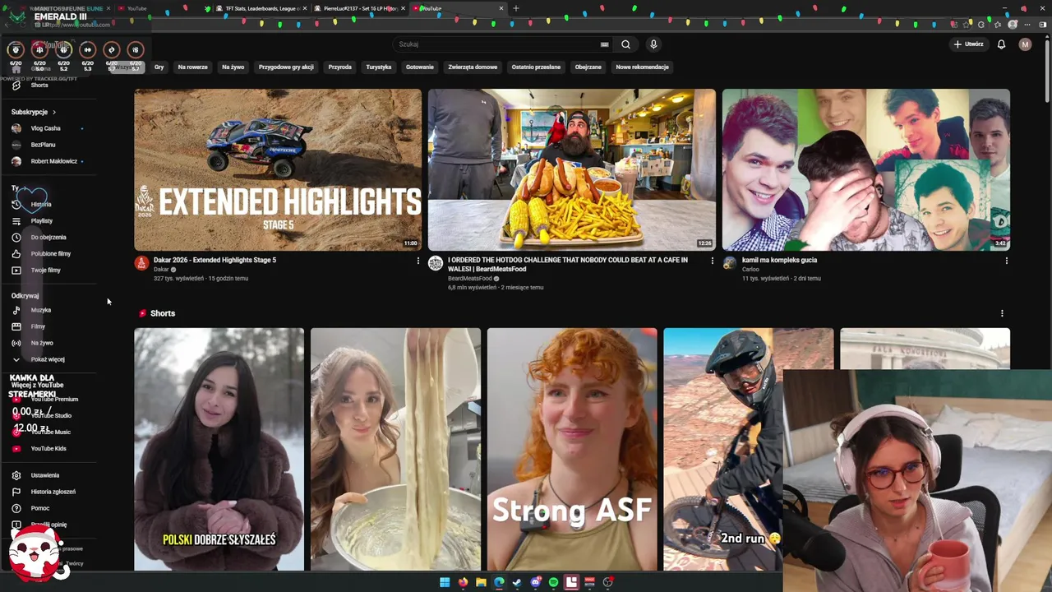Open YouTube Kids link
This screenshot has height=592, width=1052.
48,448
